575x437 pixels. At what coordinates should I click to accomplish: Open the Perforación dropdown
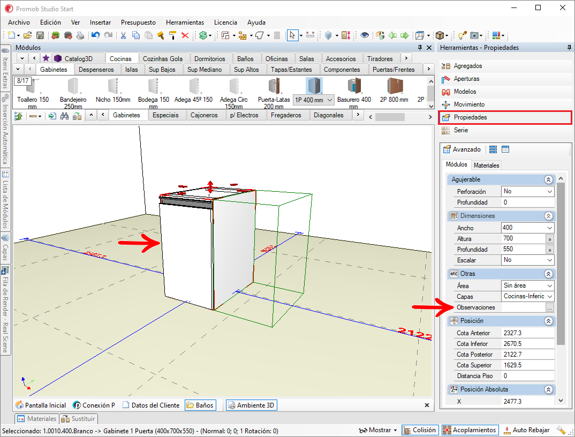click(550, 192)
